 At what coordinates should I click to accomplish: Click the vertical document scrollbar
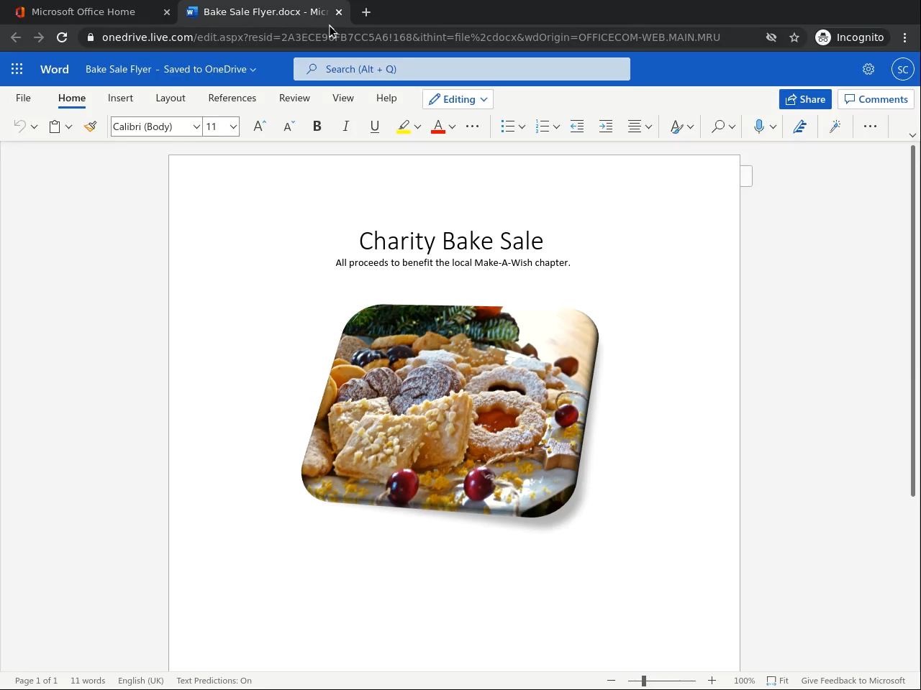913,321
